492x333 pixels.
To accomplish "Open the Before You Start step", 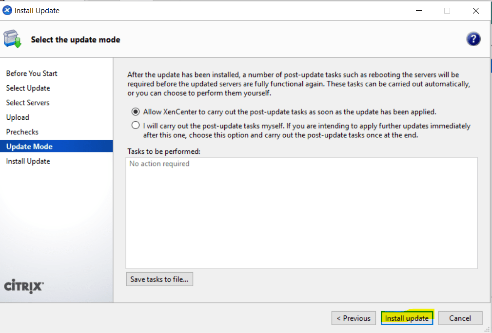I will click(x=32, y=74).
